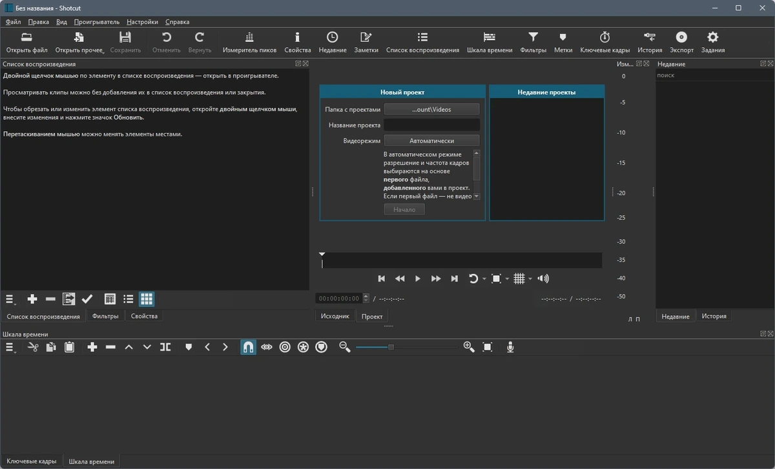The image size is (775, 469).
Task: Open the Проигрыватель menu
Action: point(97,22)
